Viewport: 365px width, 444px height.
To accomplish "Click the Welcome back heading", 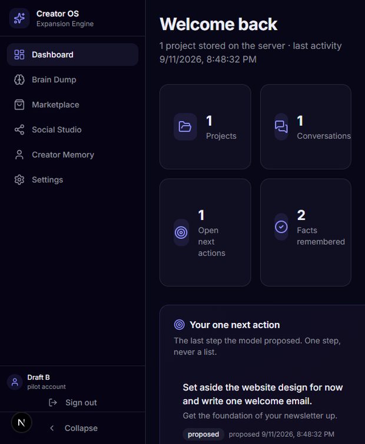I will click(218, 24).
